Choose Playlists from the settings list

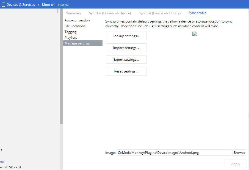(71, 38)
